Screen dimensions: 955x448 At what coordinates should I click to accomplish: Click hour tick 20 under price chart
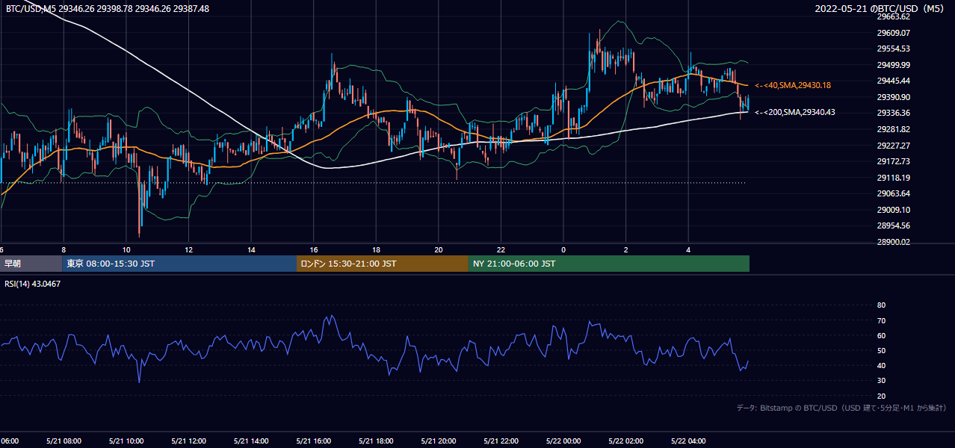pyautogui.click(x=439, y=250)
